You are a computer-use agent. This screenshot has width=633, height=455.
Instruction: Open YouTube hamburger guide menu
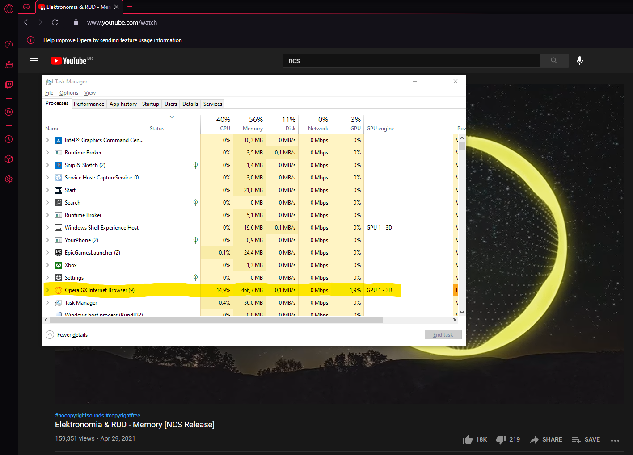pyautogui.click(x=34, y=61)
